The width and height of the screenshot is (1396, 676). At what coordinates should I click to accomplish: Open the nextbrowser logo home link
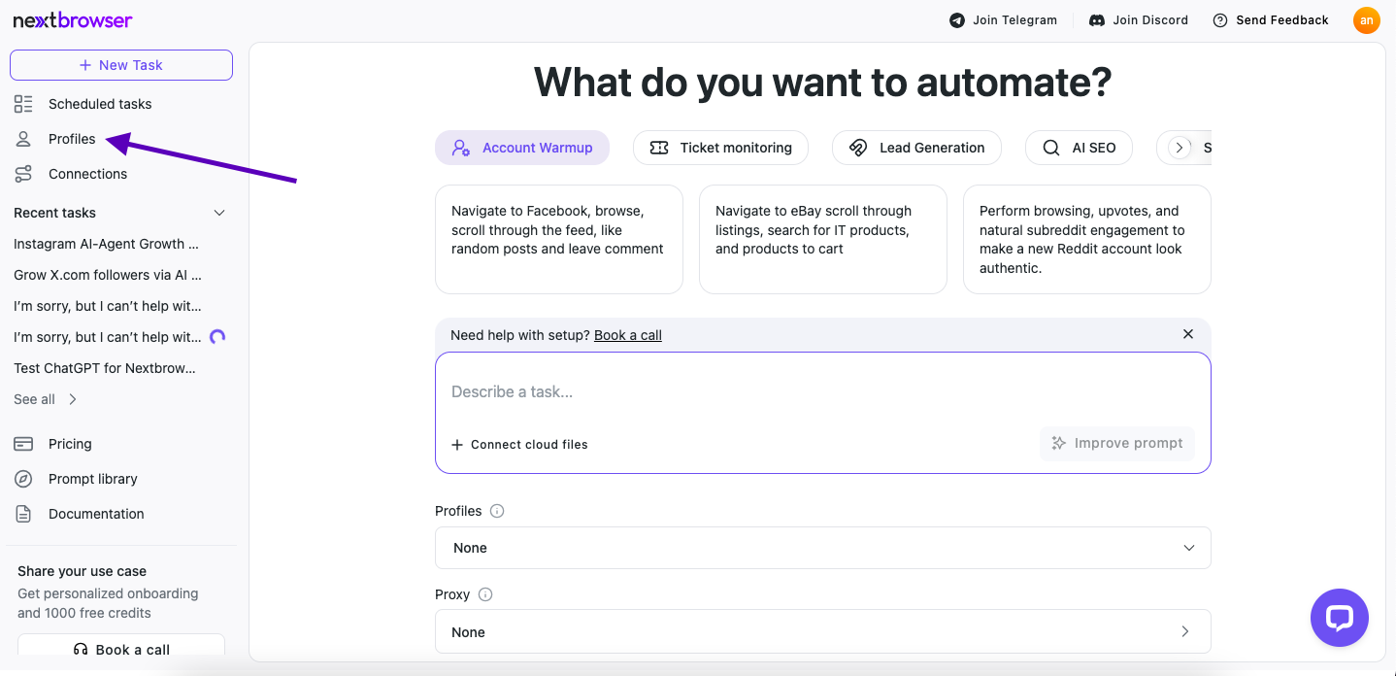[x=73, y=20]
